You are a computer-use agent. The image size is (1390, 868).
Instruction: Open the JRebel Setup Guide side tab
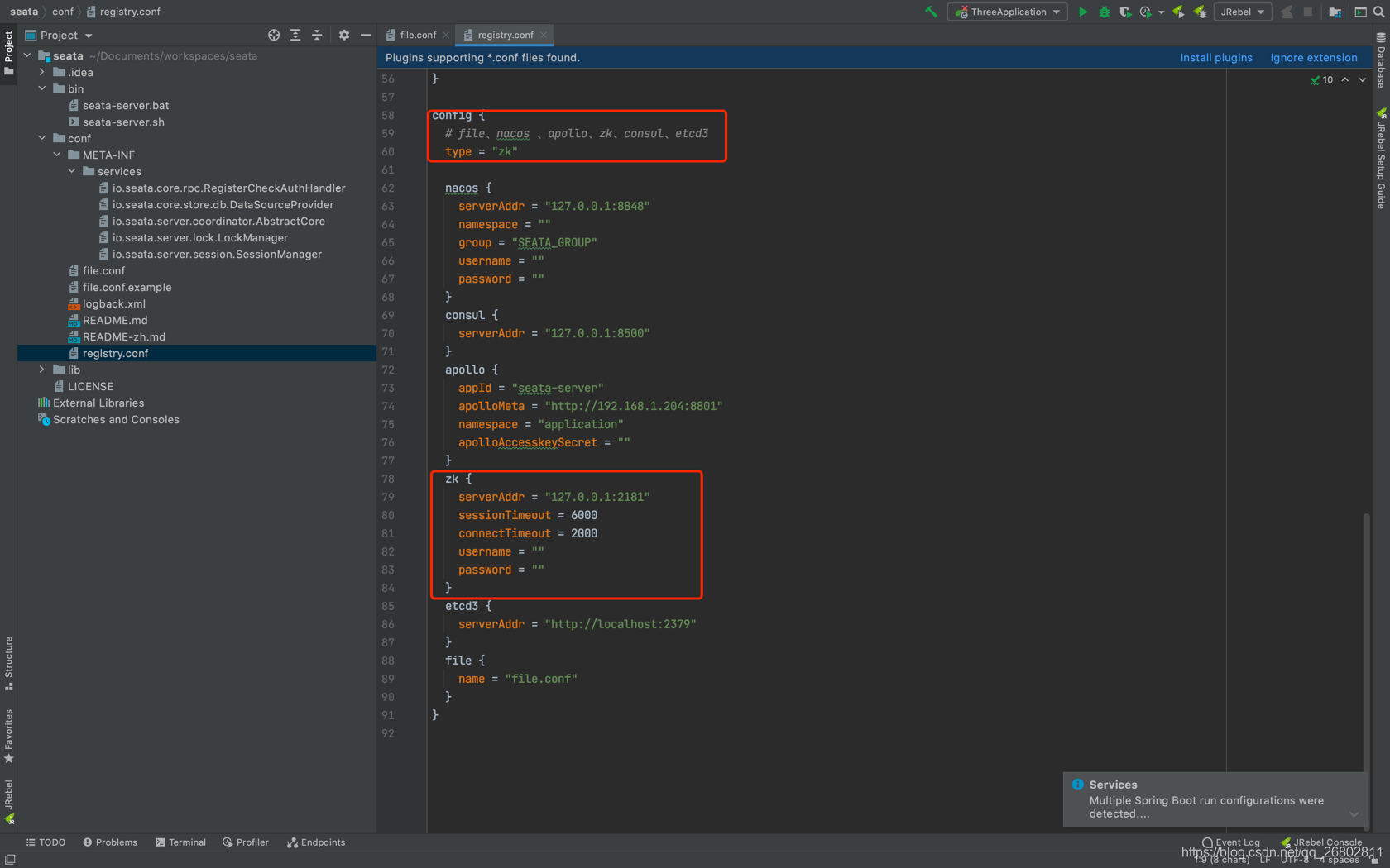point(1381,159)
